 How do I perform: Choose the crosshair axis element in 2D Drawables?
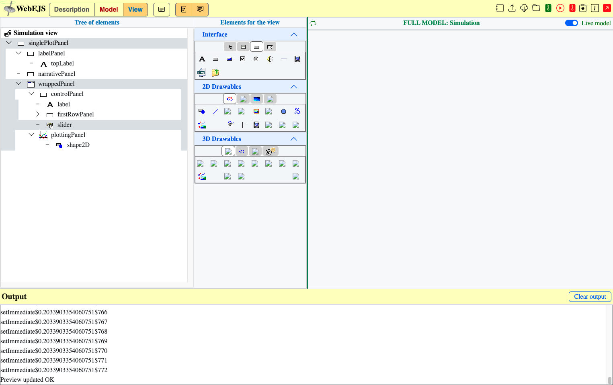[x=242, y=125]
